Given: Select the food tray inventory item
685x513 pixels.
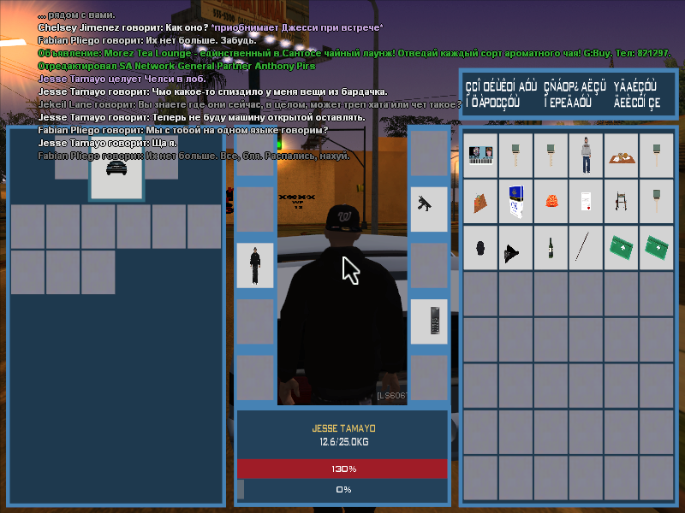Looking at the screenshot, I should tap(621, 156).
